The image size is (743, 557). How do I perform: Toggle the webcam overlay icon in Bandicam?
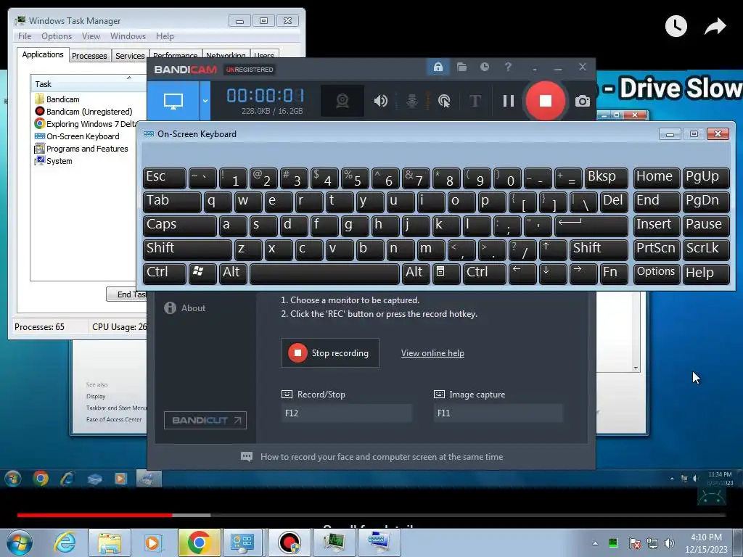point(342,100)
